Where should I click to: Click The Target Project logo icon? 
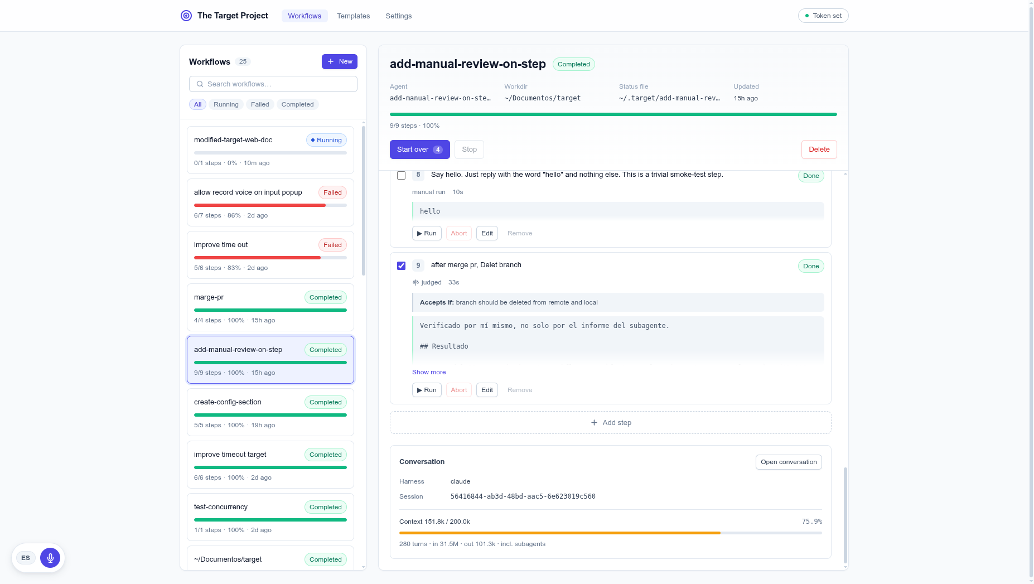pos(186,16)
